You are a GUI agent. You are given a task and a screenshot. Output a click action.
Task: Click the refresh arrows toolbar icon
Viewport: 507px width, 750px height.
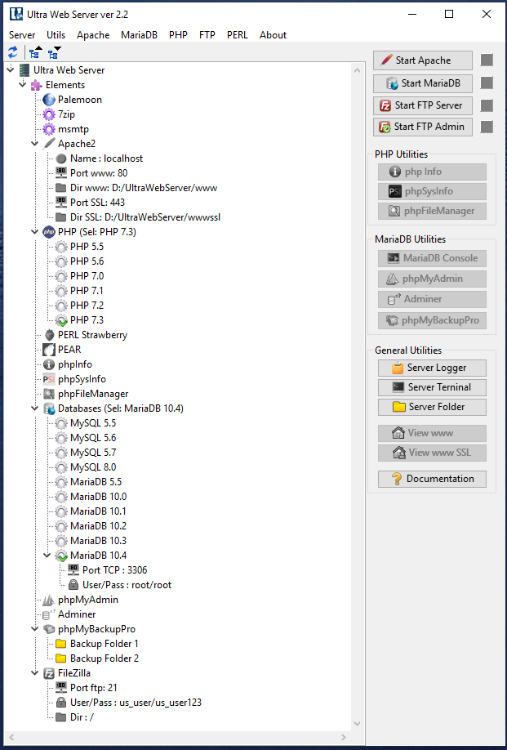coord(13,52)
